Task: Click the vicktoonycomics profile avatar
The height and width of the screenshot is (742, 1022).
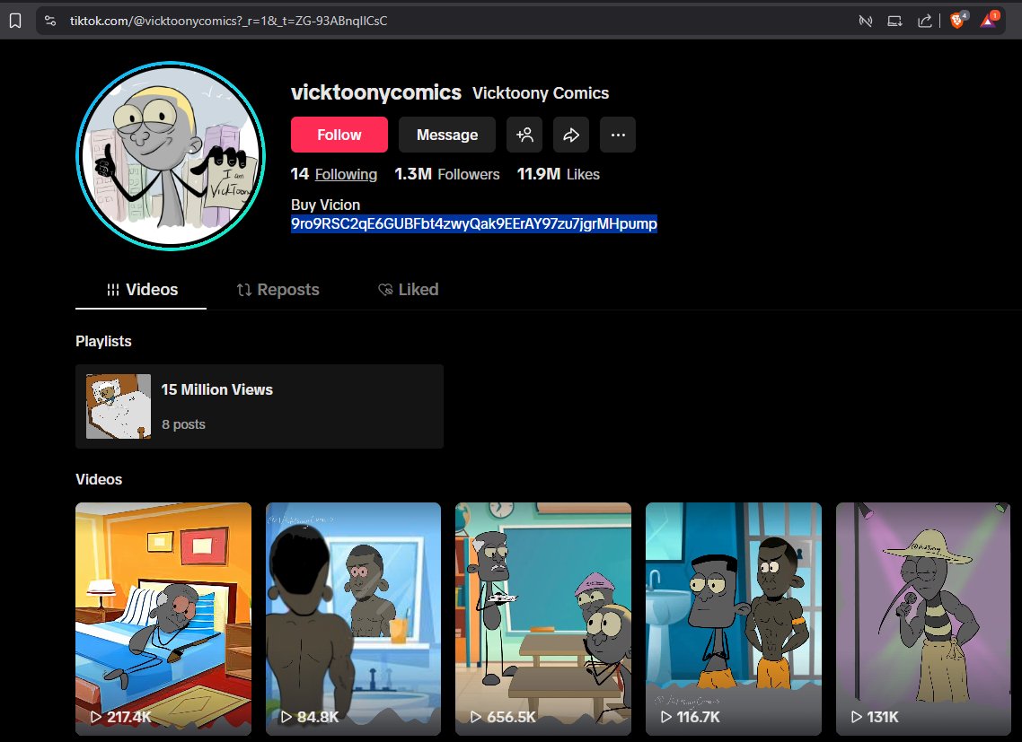Action: [171, 156]
